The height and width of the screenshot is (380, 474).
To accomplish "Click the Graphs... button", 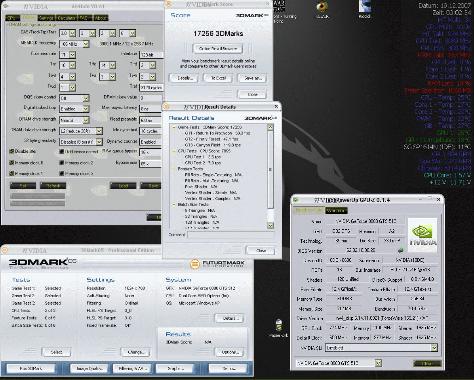I will pyautogui.click(x=176, y=368).
